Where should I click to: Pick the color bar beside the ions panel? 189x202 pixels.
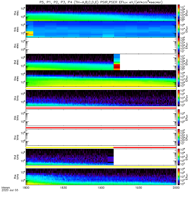(x=179, y=176)
